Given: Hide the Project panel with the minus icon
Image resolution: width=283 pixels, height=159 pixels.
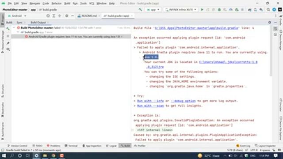Looking at the screenshot, I should (73, 16).
